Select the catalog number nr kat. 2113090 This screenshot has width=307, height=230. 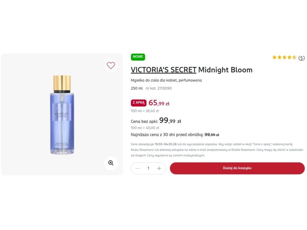pos(159,88)
